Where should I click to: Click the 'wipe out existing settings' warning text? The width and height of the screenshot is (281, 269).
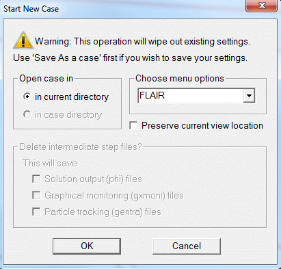click(x=142, y=42)
